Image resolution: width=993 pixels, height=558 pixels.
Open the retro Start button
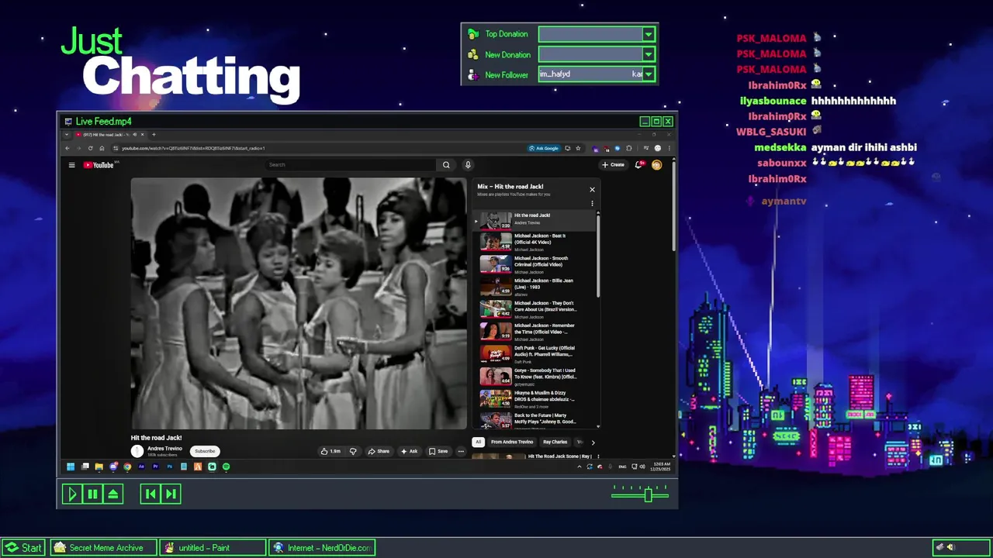[x=22, y=548]
